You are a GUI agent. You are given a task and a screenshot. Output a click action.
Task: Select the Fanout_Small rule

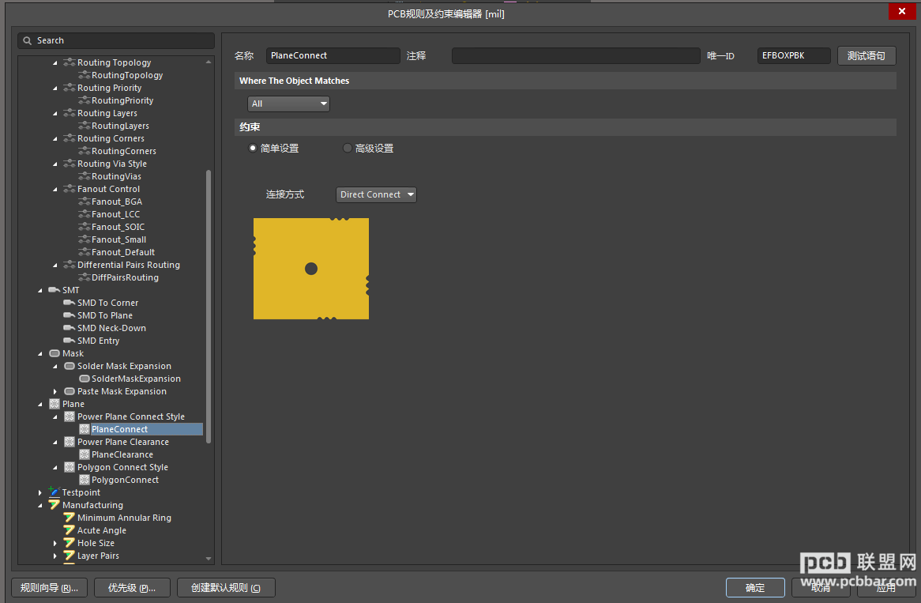point(118,239)
